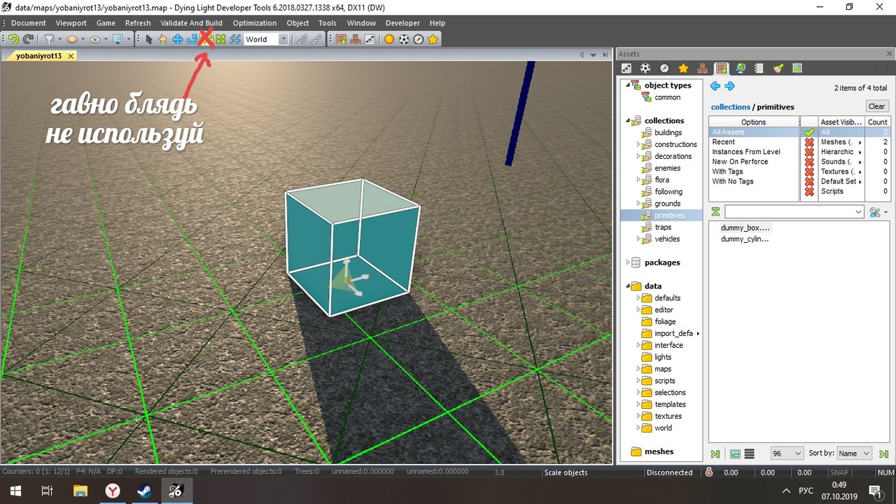896x504 pixels.
Task: Select Instances From Level option
Action: pos(754,152)
